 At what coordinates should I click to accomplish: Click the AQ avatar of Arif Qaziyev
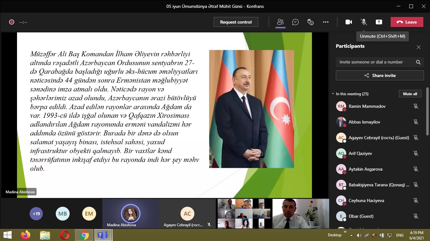tap(341, 153)
